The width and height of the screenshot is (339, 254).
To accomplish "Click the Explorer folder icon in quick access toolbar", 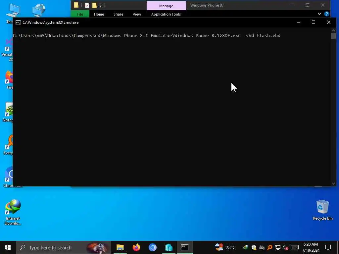I will coord(76,5).
